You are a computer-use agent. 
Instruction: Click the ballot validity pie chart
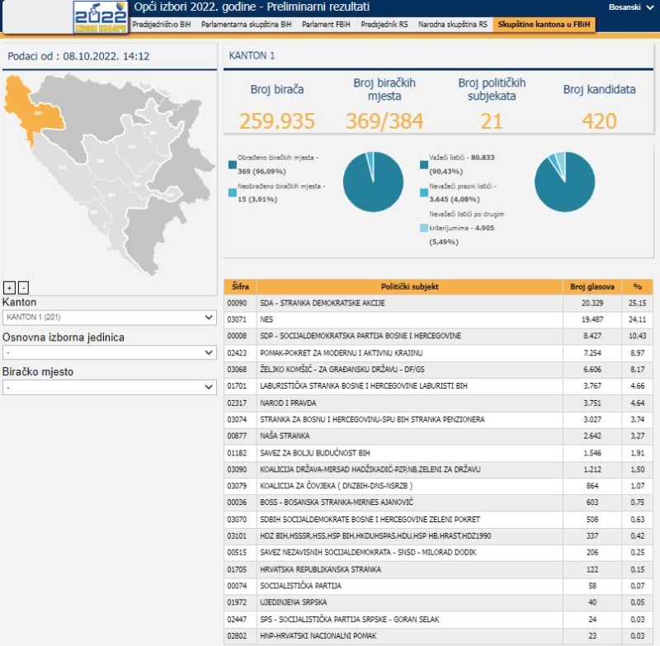click(x=564, y=182)
